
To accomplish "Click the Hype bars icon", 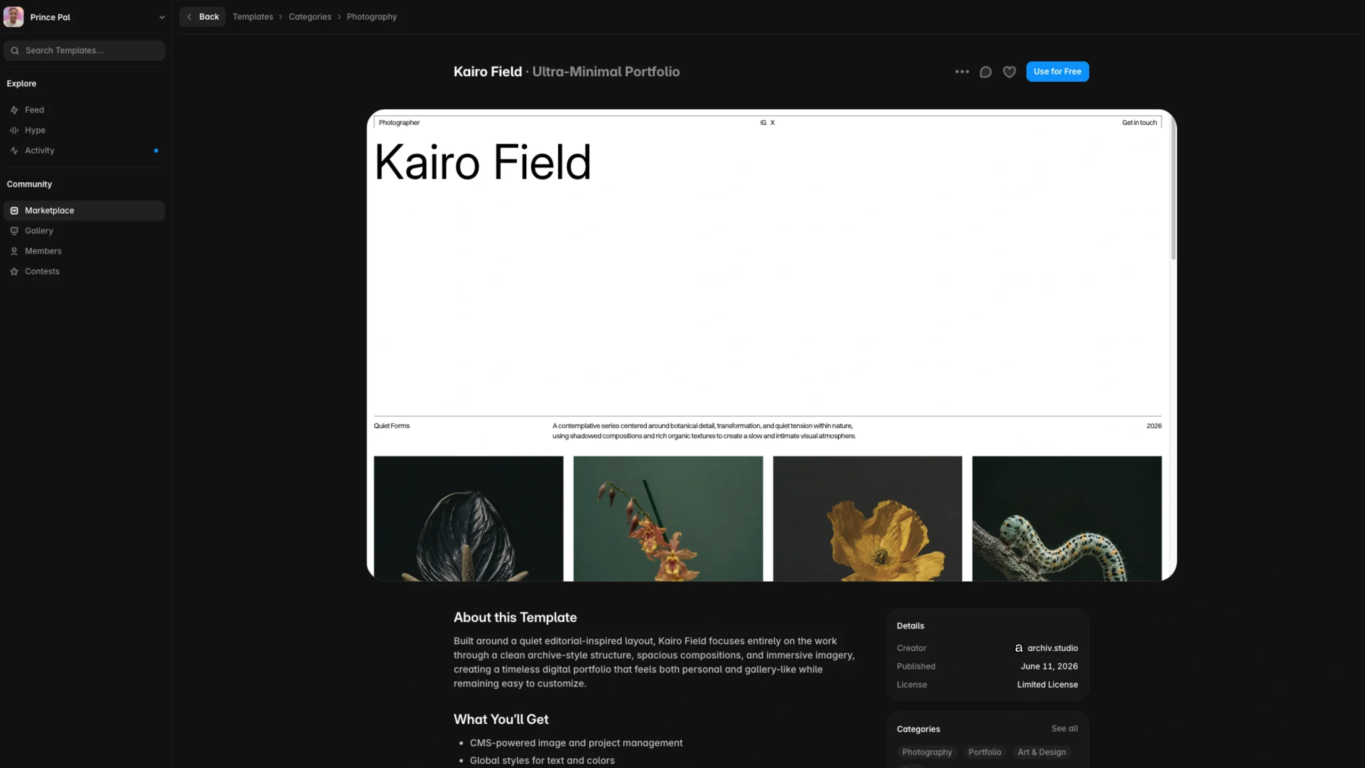I will (x=14, y=130).
